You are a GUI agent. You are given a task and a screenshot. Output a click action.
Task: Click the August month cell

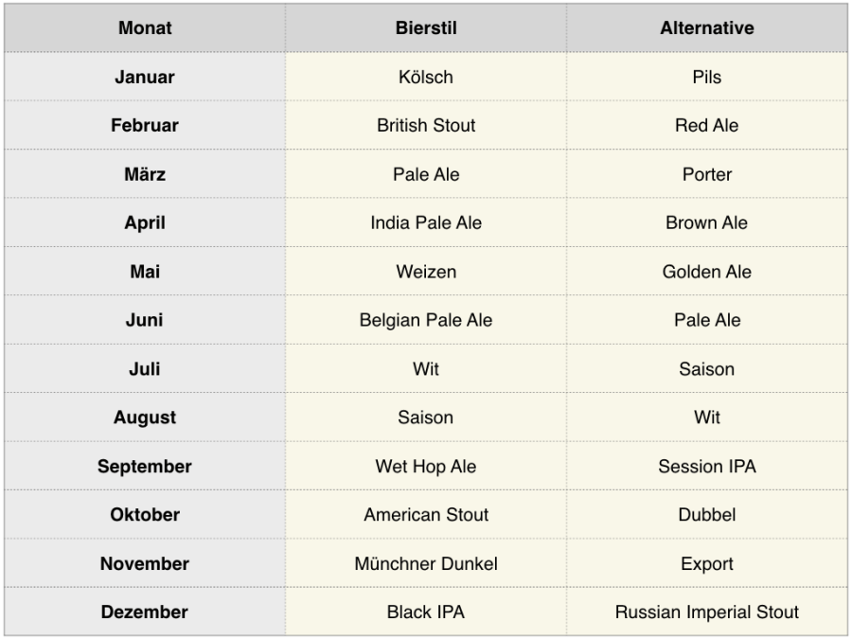[x=145, y=417]
